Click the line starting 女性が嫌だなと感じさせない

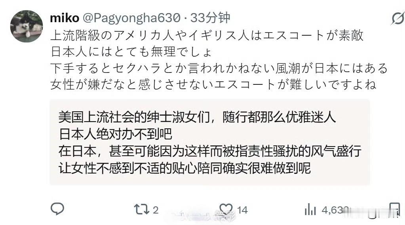(213, 84)
